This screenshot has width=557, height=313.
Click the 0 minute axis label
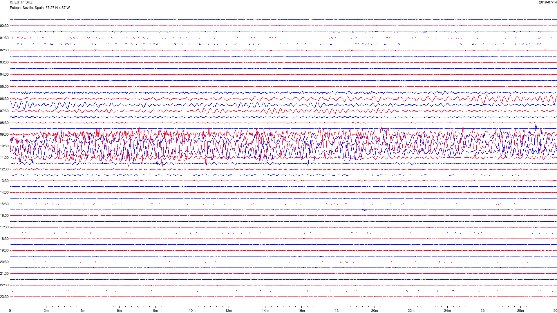[10, 311]
